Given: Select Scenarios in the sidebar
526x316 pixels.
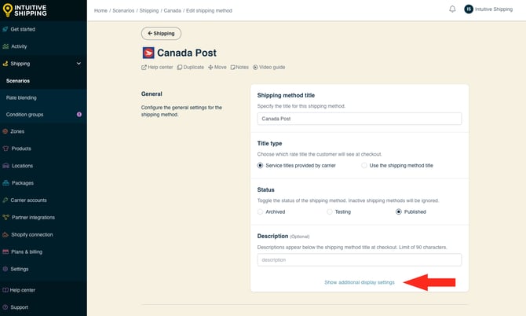Looking at the screenshot, I should point(18,81).
